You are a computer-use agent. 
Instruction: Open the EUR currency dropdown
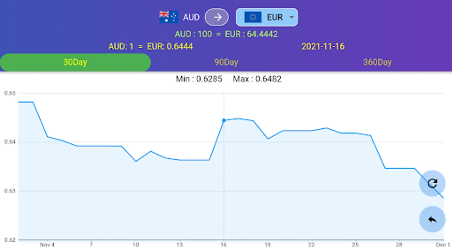[x=267, y=17]
